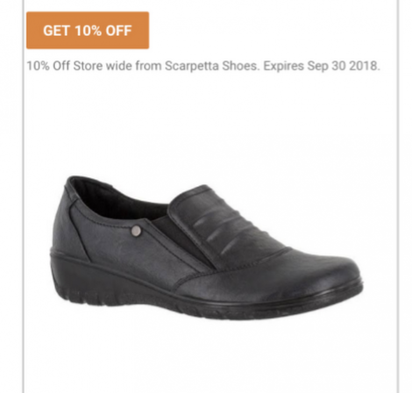Click the word OFF on the orange button
The height and width of the screenshot is (393, 412).
tap(119, 31)
